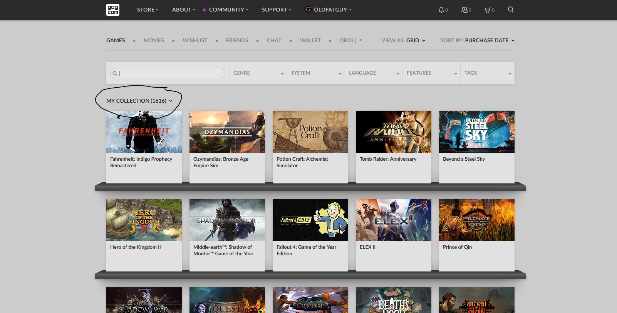Expand the TAGS filter dropdown
The image size is (617, 313).
pos(488,73)
